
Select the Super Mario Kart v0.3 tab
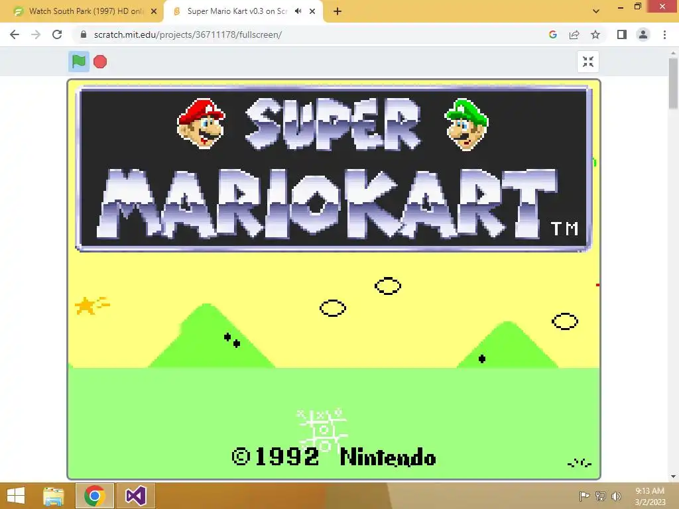[243, 11]
